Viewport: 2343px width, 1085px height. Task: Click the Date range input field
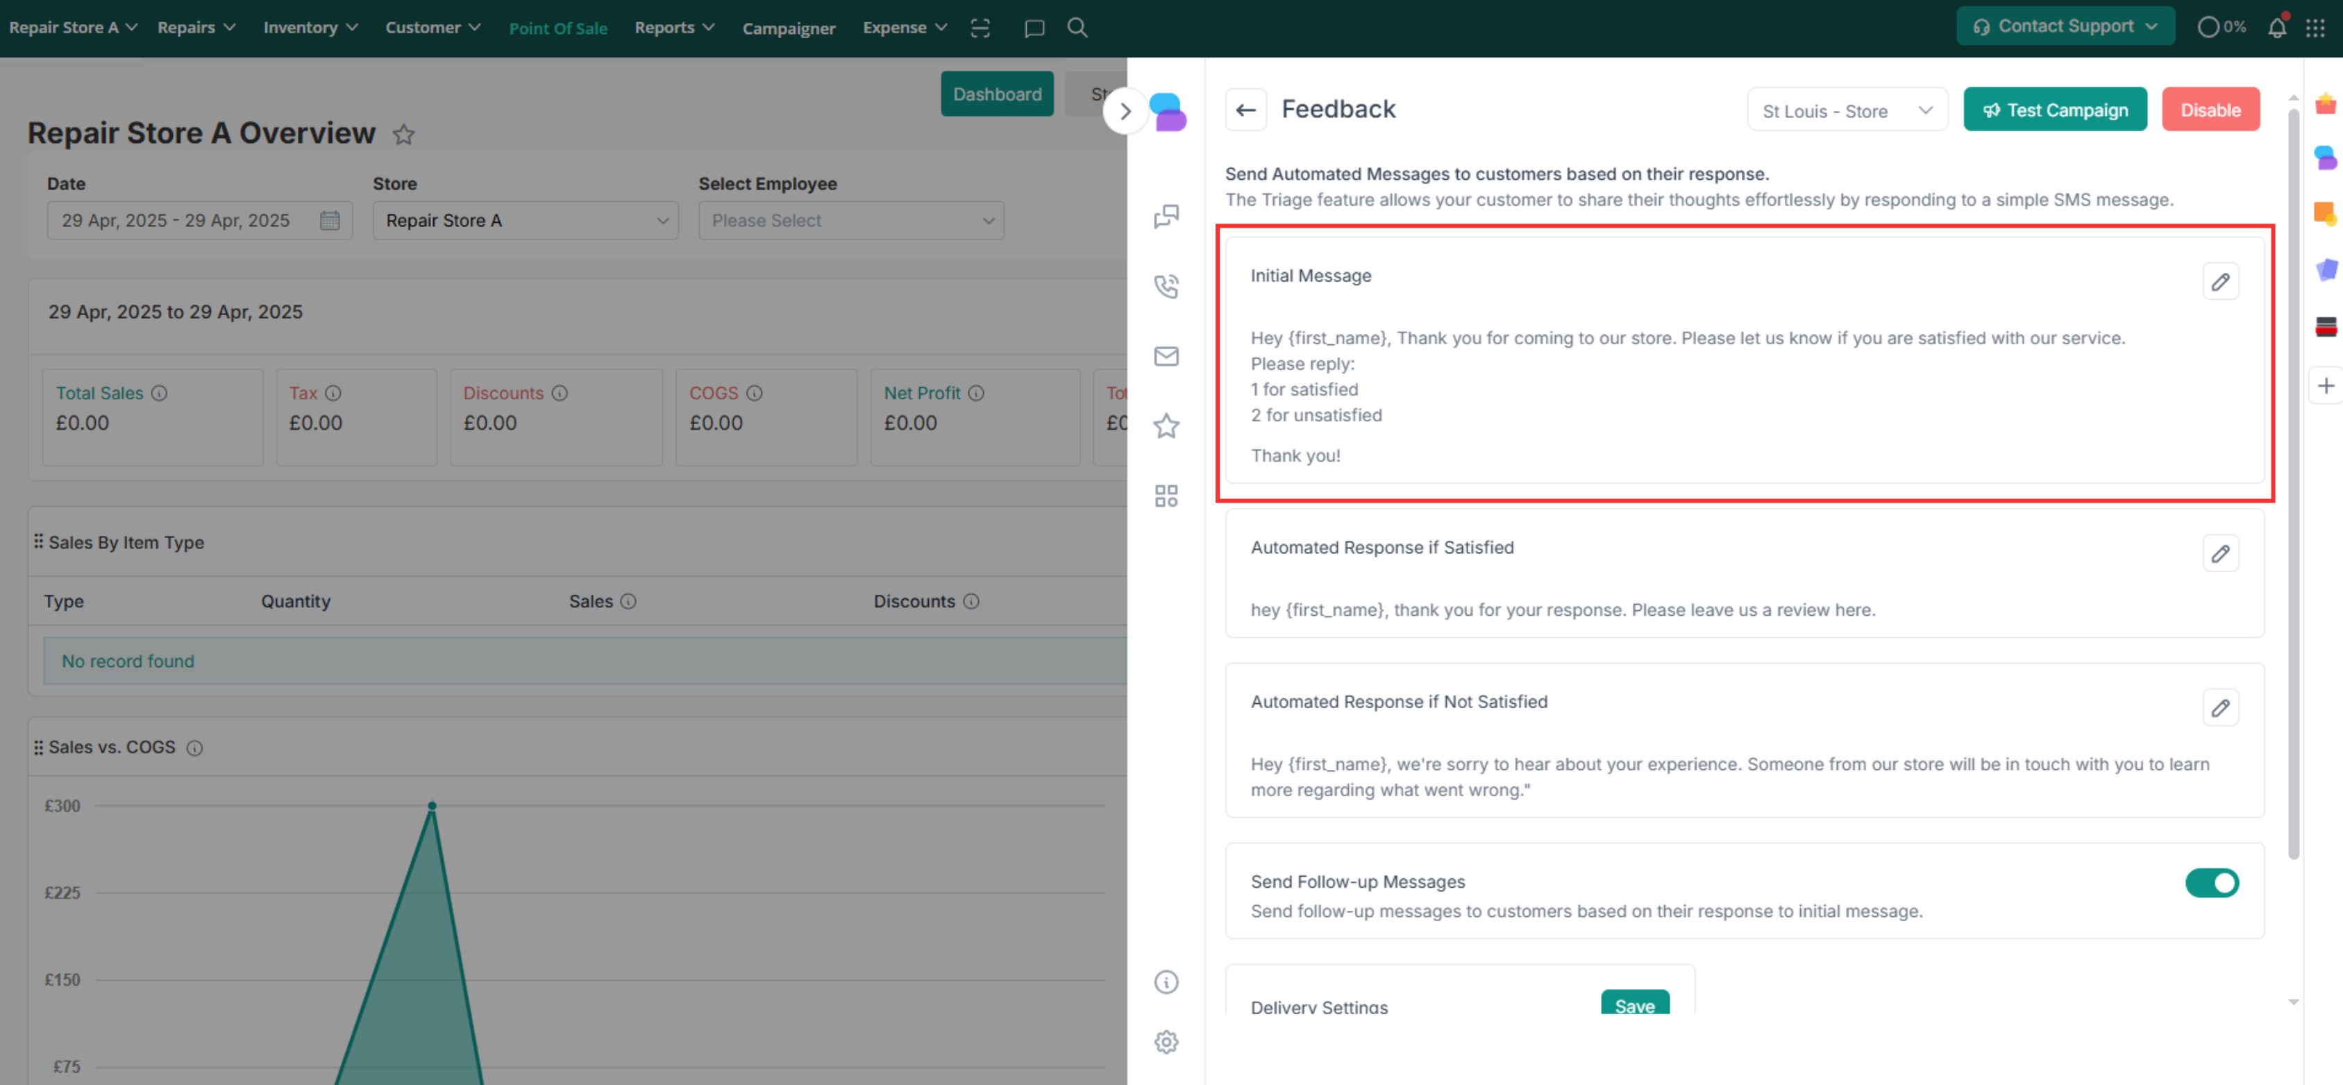tap(199, 221)
